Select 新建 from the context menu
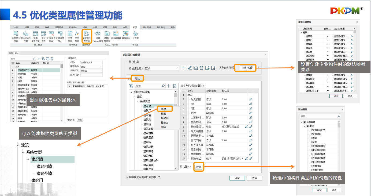Screen dimensions: 371x196 [163, 109]
